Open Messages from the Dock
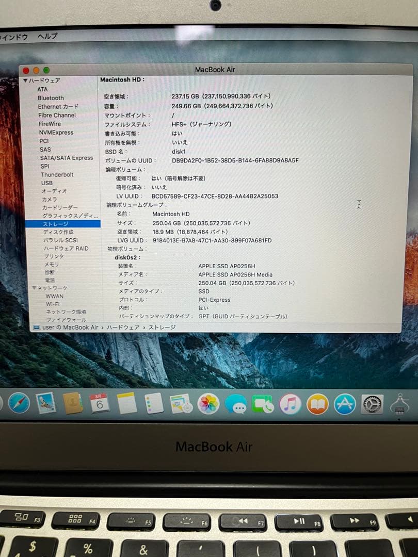This screenshot has height=557, width=418. tap(237, 404)
